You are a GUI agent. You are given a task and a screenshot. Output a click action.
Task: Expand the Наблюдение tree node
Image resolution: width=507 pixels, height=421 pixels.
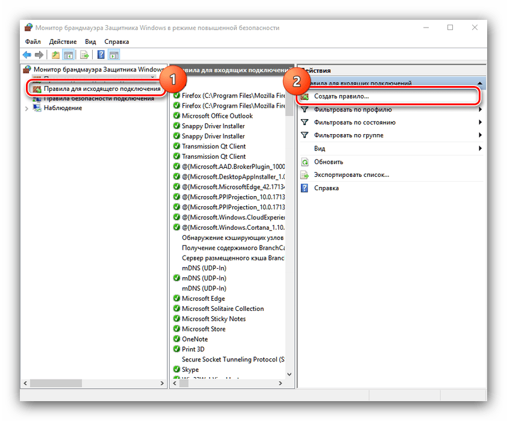[x=26, y=108]
